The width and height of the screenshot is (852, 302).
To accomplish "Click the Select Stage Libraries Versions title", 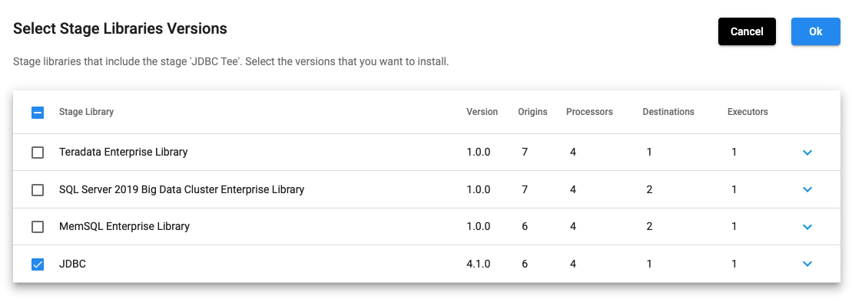I will click(120, 28).
